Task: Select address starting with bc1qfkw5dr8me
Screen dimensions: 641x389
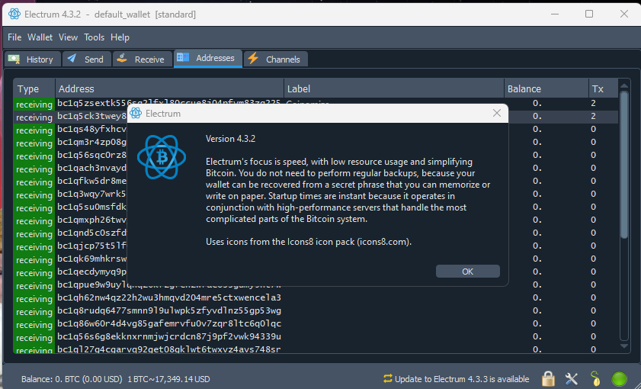Action: point(91,182)
